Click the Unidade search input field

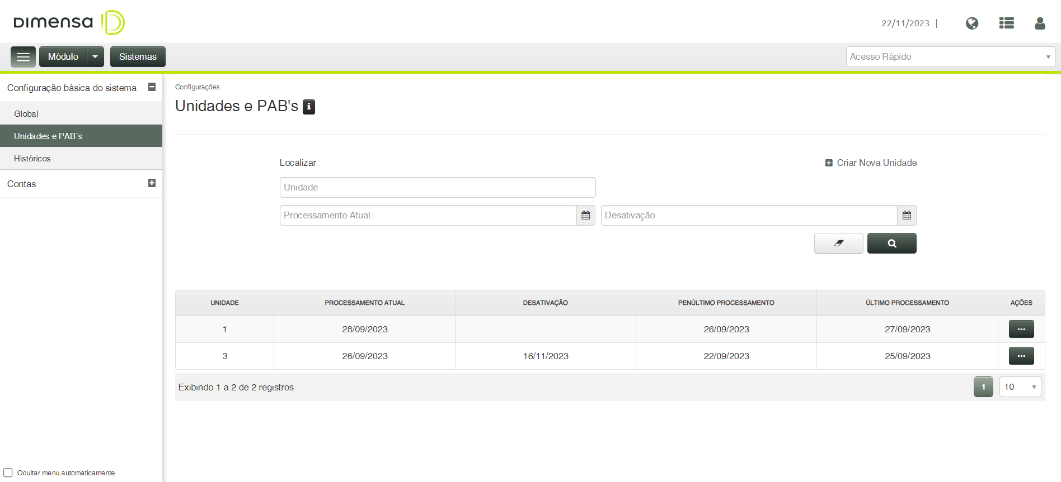[x=437, y=188]
